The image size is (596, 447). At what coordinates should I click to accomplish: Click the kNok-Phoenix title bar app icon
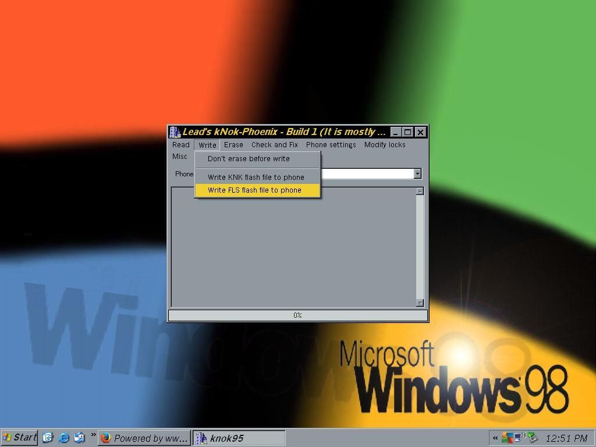[175, 132]
